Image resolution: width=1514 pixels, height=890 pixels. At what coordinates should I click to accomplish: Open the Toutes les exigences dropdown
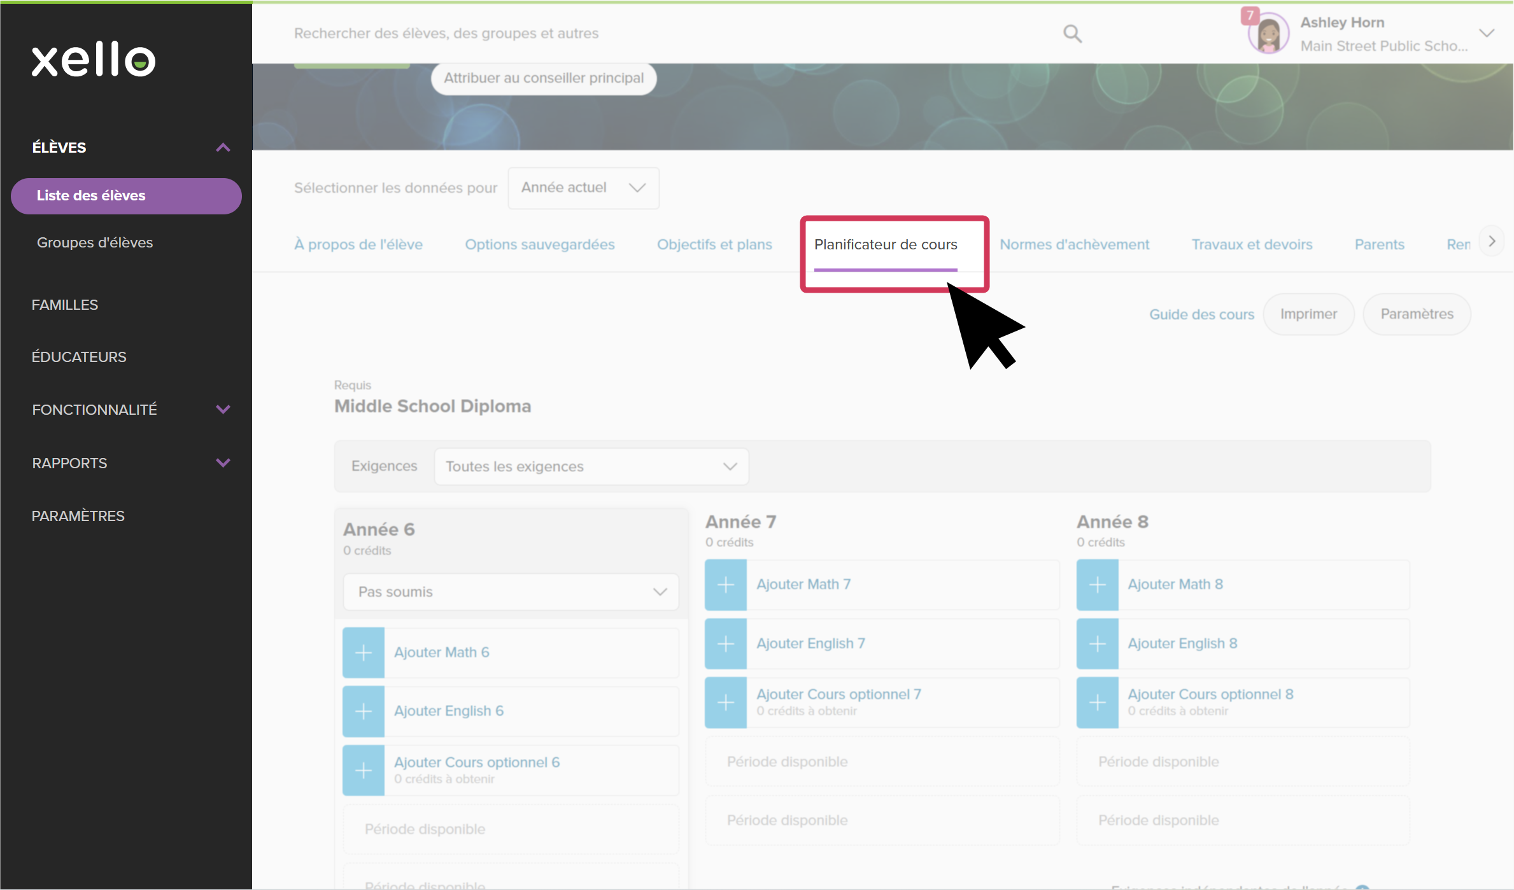591,466
